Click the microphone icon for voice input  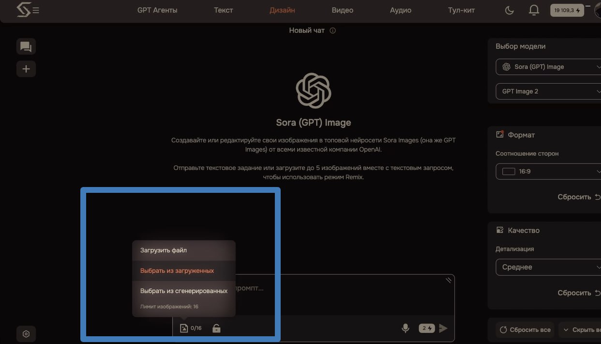406,328
